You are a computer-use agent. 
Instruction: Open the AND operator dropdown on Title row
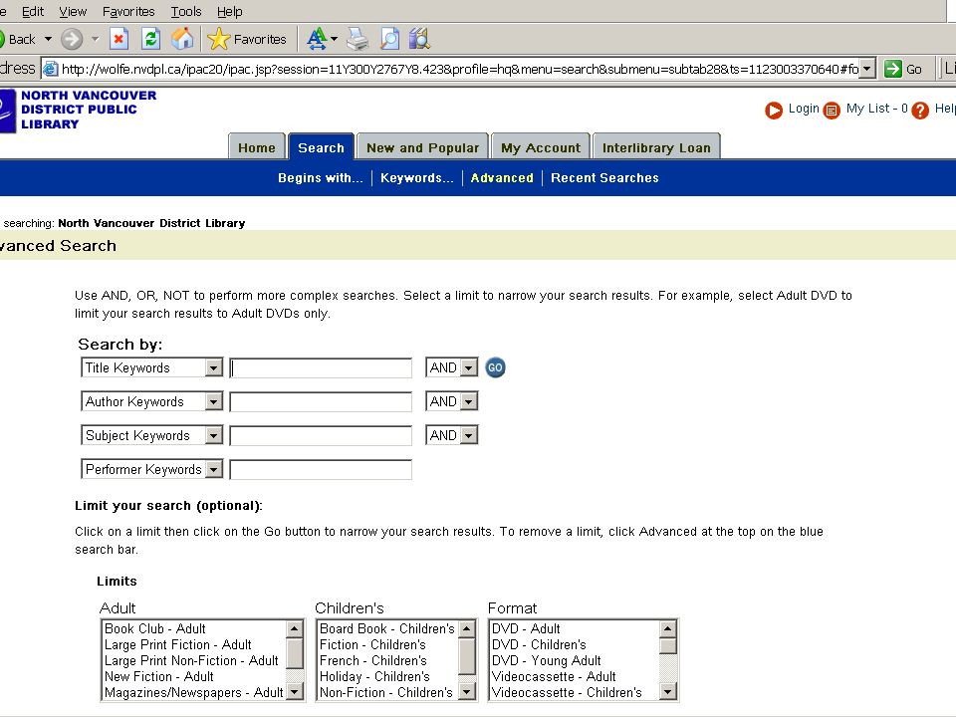[x=468, y=367]
